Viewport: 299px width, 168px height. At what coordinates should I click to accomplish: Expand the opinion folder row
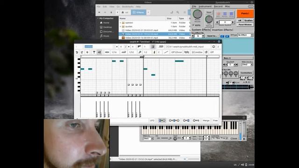(x=121, y=23)
